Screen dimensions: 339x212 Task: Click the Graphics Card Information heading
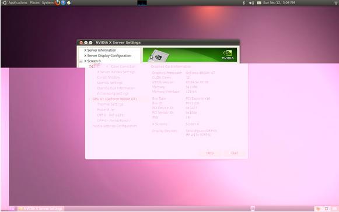point(171,66)
